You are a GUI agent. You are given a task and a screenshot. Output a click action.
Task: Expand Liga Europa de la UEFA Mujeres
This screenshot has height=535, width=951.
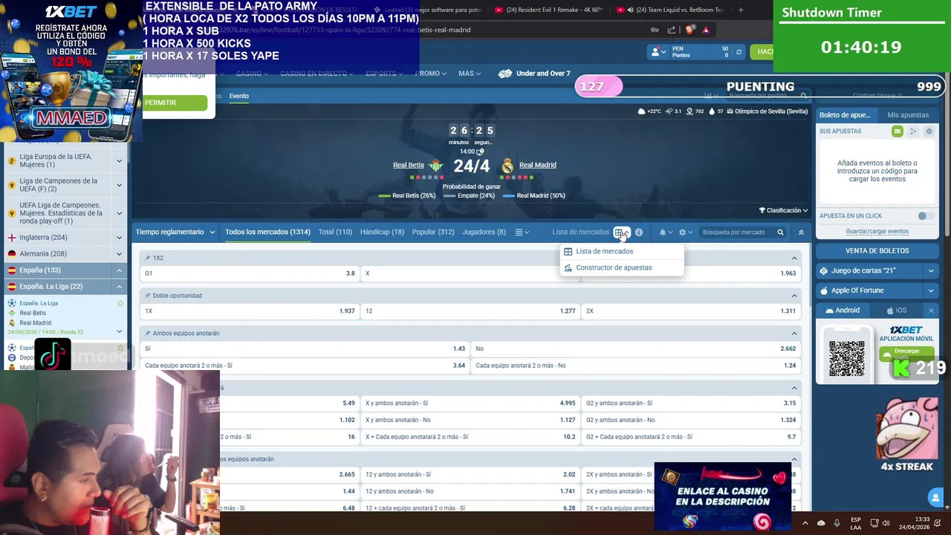pos(119,160)
